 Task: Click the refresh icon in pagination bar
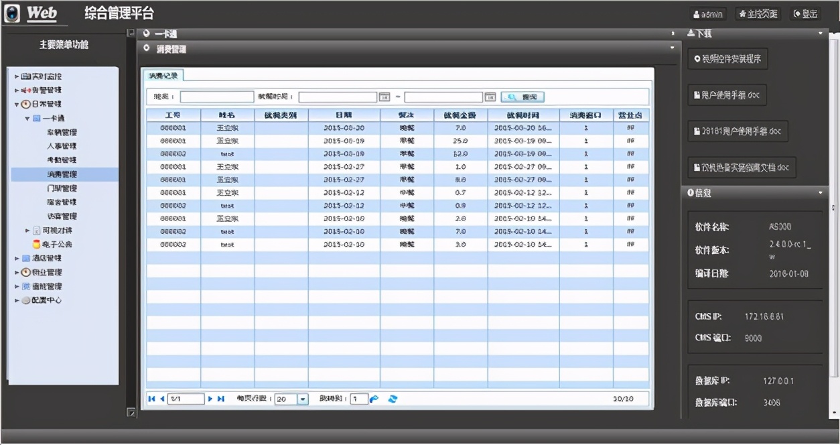click(393, 399)
